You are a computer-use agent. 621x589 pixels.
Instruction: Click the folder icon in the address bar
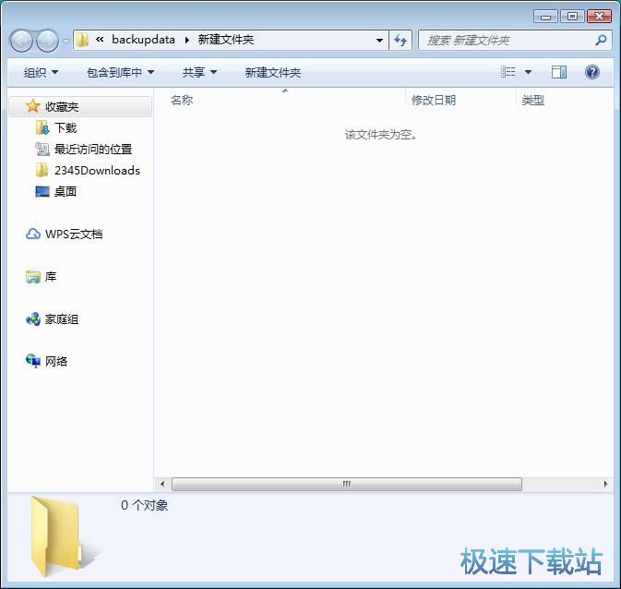pyautogui.click(x=82, y=40)
